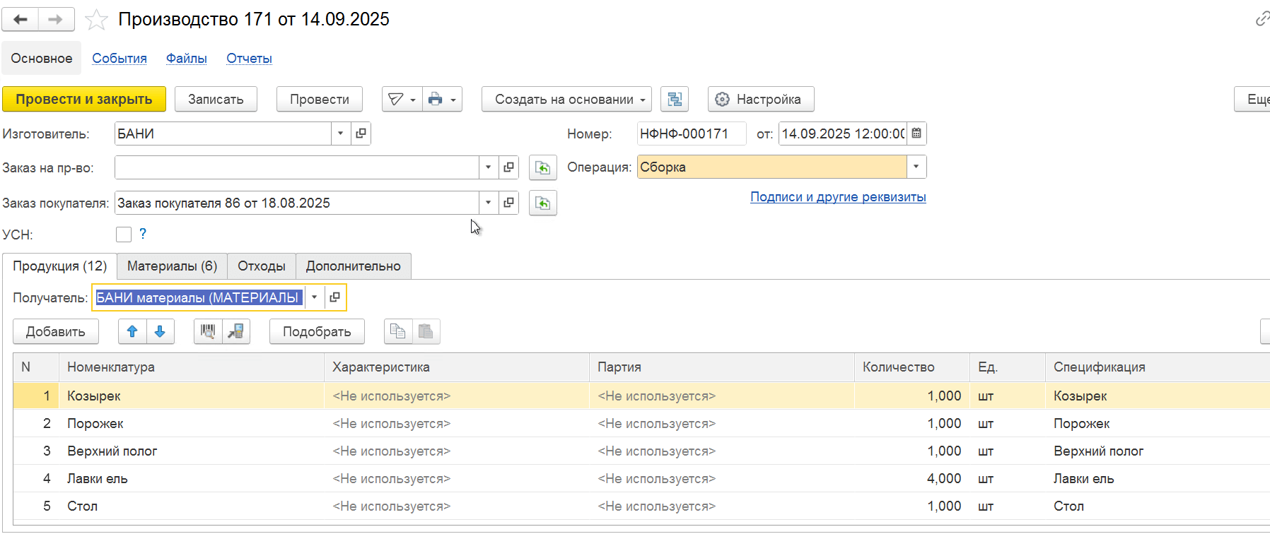Open the Отходы tab
Screen dimensions: 1270x534
261,266
